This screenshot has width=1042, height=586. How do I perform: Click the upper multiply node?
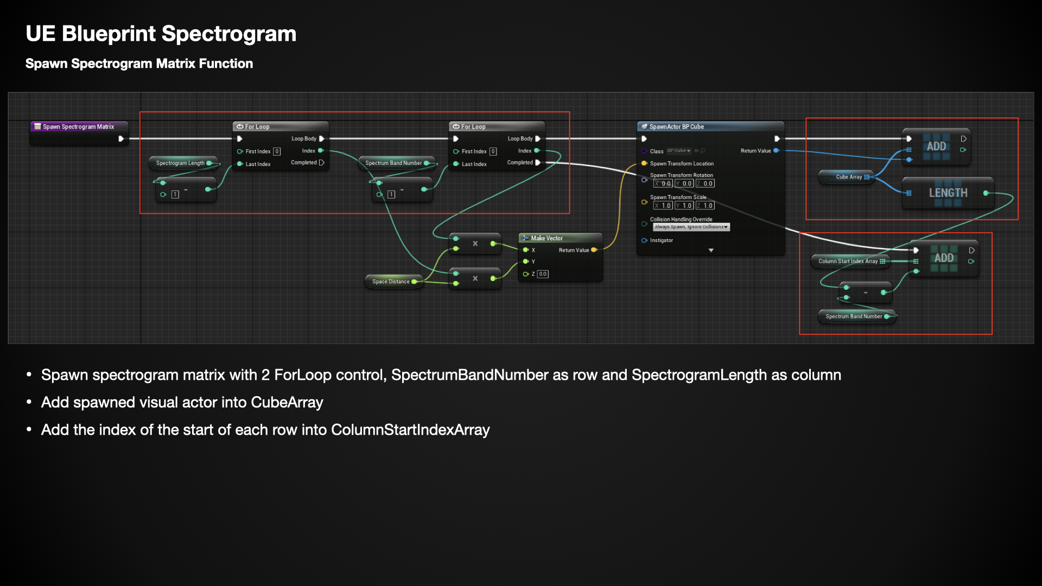click(475, 244)
